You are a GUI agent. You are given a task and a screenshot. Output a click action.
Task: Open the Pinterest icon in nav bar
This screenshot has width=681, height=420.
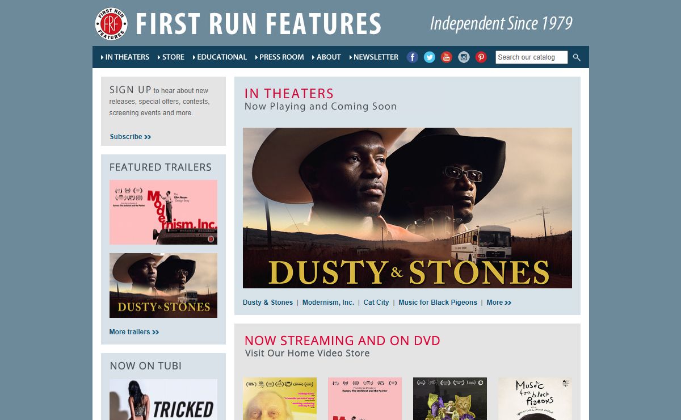481,57
